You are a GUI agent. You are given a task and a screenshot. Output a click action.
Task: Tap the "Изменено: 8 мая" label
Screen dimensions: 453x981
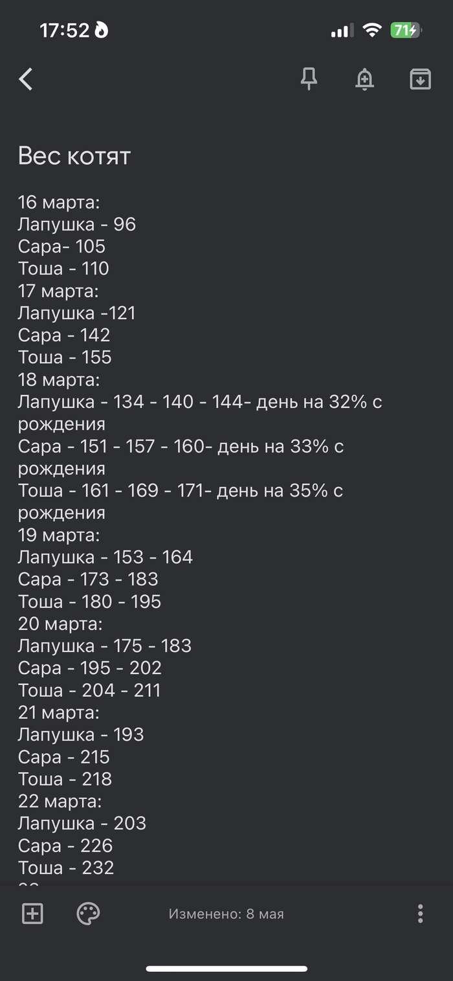[226, 914]
